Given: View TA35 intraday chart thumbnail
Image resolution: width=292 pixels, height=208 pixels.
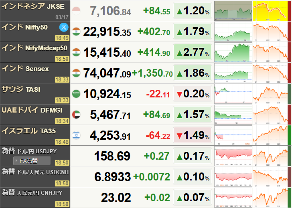Looking at the screenshot, I should [233, 135].
